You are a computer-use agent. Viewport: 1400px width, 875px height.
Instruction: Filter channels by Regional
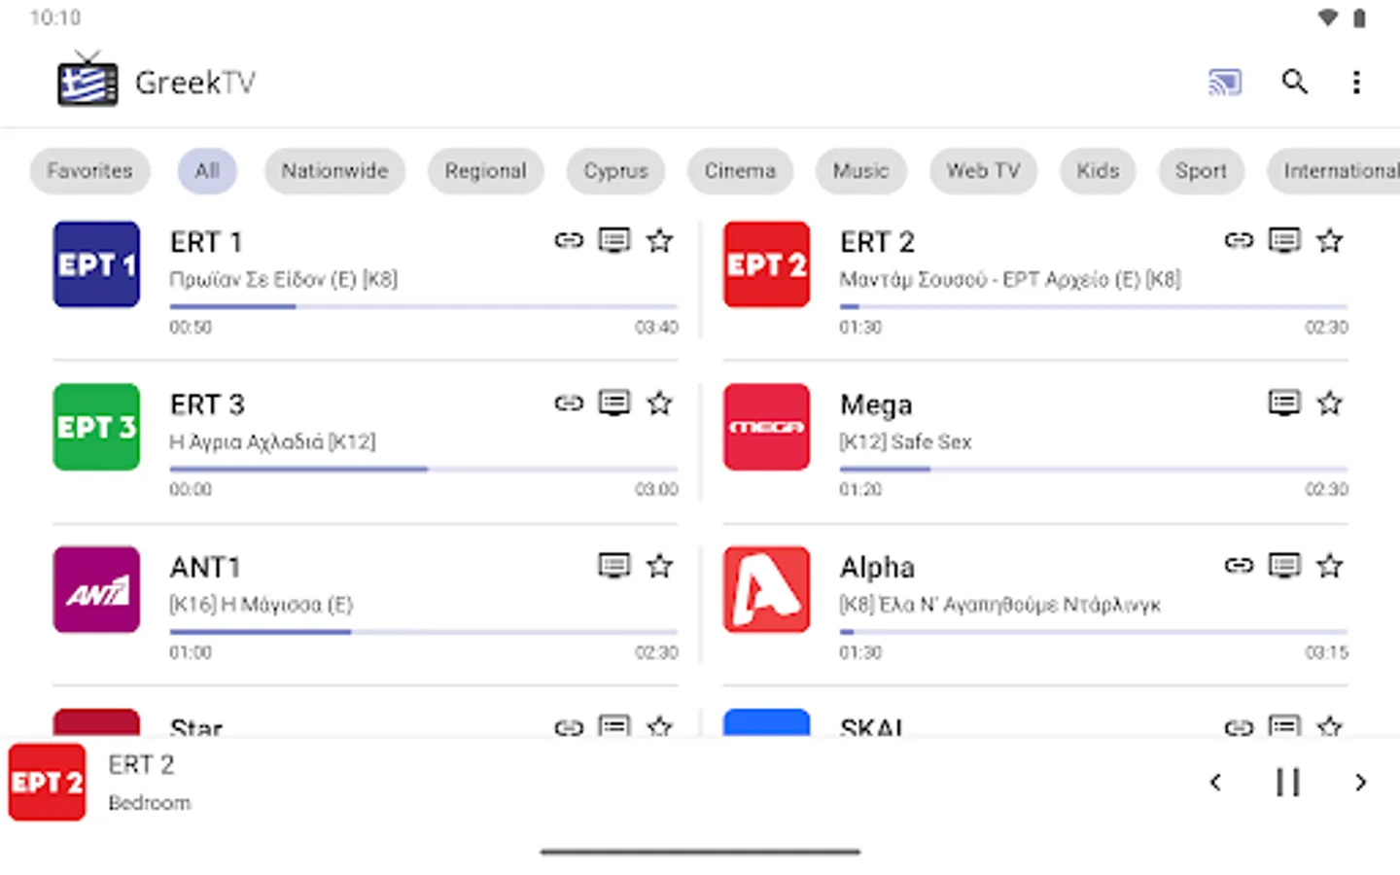tap(485, 171)
